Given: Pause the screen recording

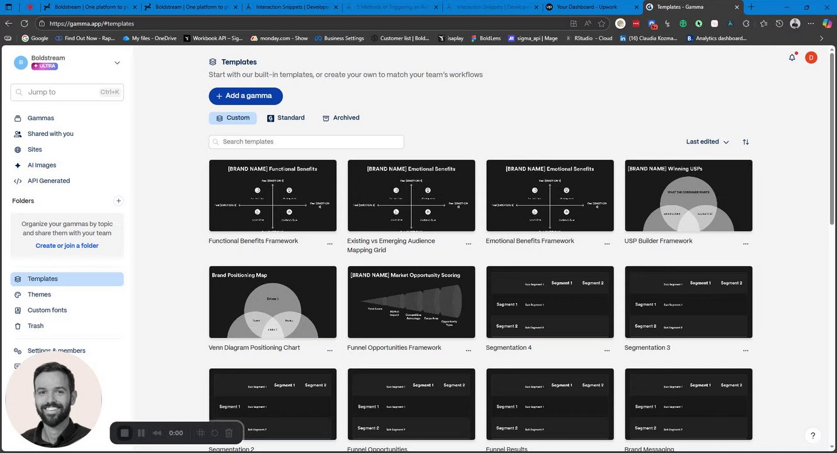Looking at the screenshot, I should pyautogui.click(x=141, y=433).
